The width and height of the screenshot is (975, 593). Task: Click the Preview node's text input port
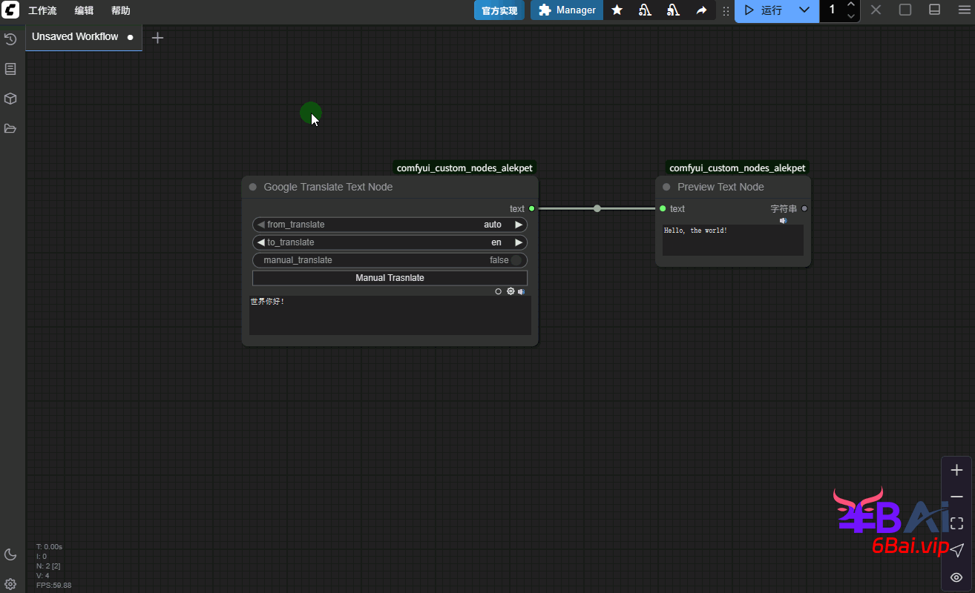pyautogui.click(x=663, y=209)
